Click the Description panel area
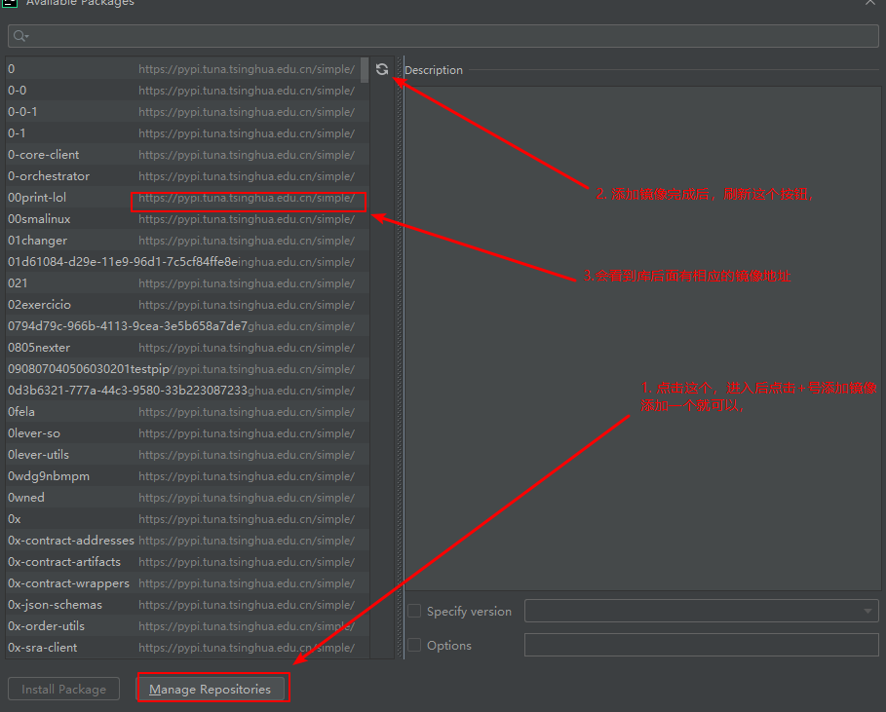Image resolution: width=886 pixels, height=712 pixels. (643, 339)
